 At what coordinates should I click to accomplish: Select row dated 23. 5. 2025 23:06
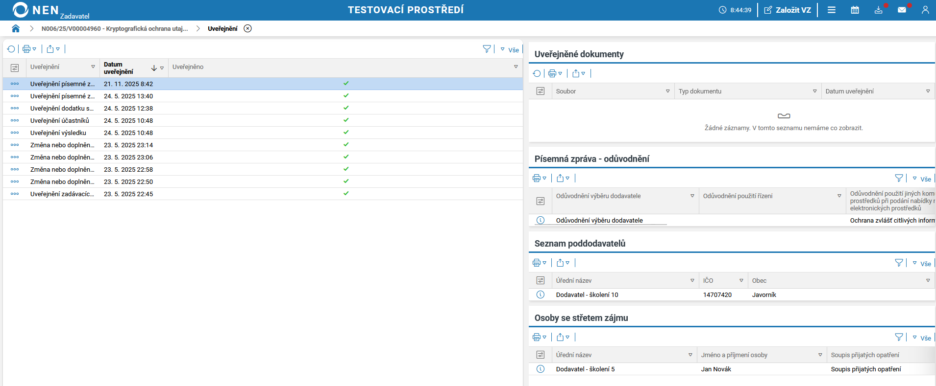coord(263,157)
